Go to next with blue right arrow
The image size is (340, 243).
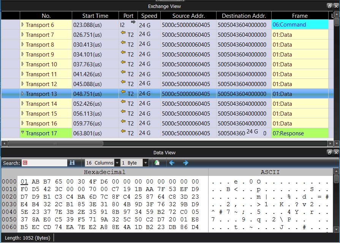[185, 163]
